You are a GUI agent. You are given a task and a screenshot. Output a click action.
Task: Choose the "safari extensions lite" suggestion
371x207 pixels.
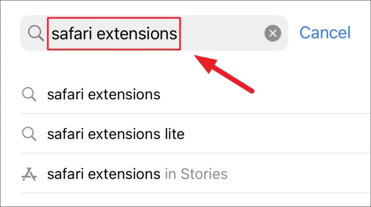point(115,134)
